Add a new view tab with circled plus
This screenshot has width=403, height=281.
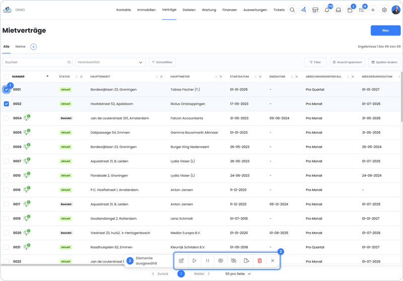tap(33, 47)
